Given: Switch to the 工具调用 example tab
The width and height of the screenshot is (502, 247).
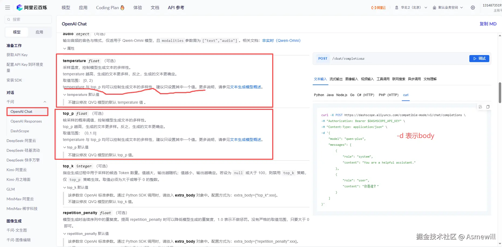Looking at the screenshot, I should [383, 79].
